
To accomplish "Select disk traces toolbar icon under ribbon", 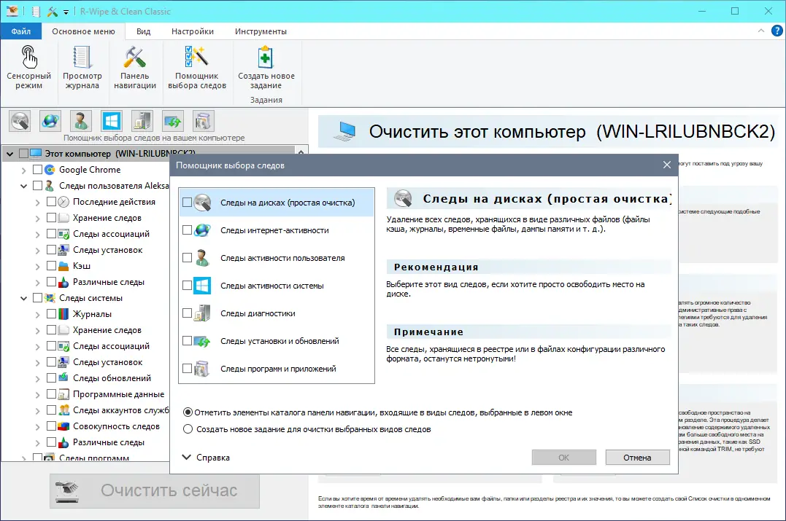I will tap(20, 121).
